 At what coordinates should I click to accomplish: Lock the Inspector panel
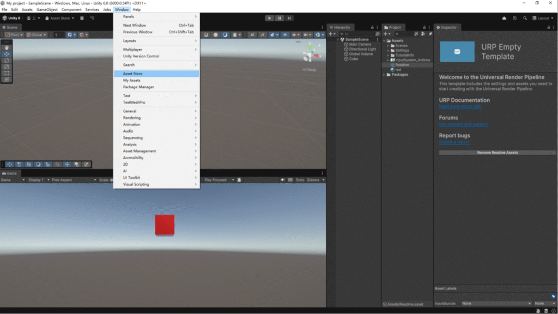[x=548, y=27]
